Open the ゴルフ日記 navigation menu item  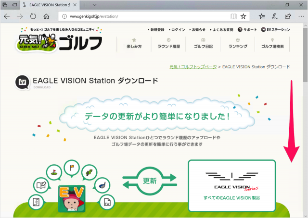203,44
